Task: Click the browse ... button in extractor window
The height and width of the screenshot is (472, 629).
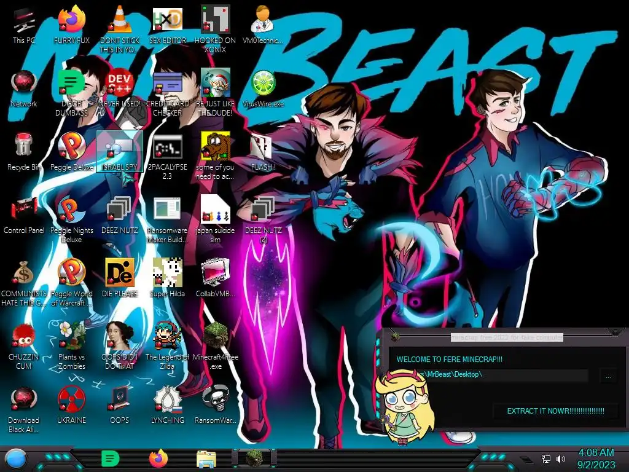Action: click(609, 377)
